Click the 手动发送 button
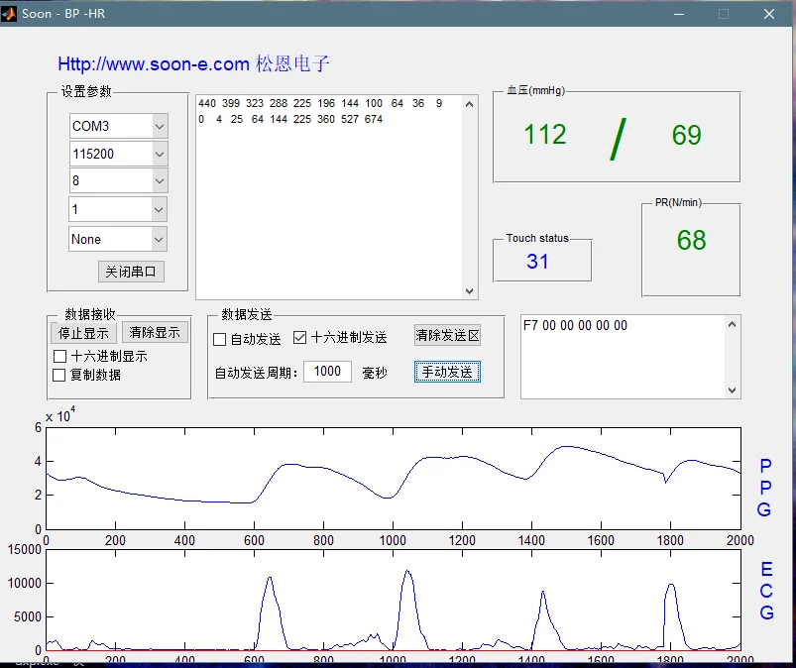The image size is (796, 668). (447, 372)
